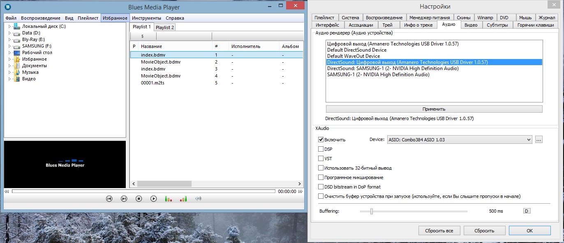Open the Файл menu
This screenshot has height=243, width=564.
(11, 18)
